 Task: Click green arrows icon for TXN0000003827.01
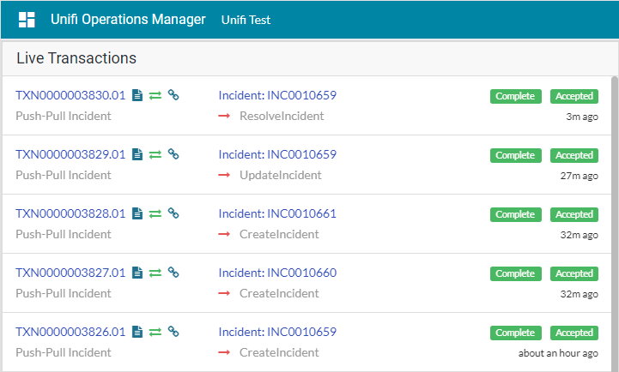[155, 273]
